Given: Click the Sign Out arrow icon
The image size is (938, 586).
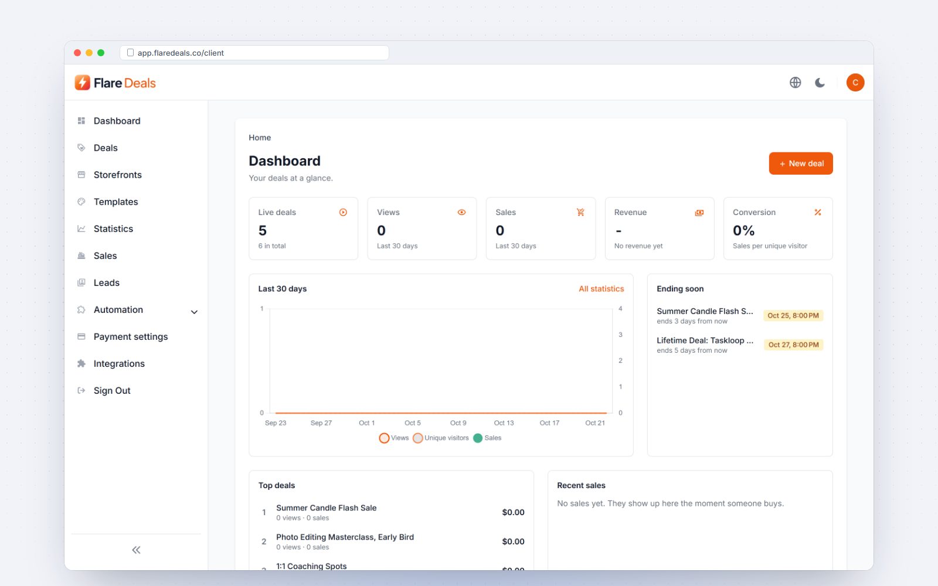Looking at the screenshot, I should 81,390.
